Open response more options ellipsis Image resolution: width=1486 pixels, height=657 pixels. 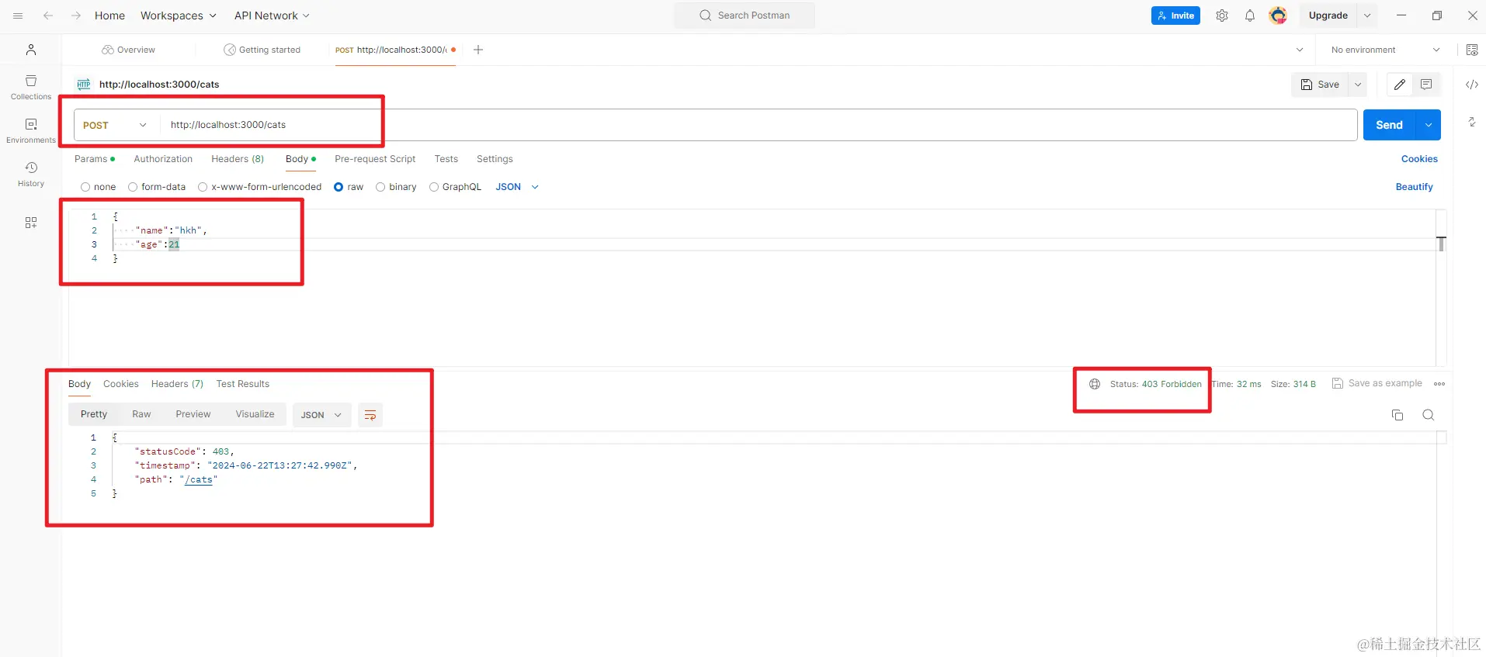(1439, 384)
